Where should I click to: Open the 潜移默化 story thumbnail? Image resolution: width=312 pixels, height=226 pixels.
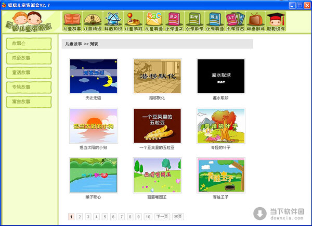tap(157, 76)
